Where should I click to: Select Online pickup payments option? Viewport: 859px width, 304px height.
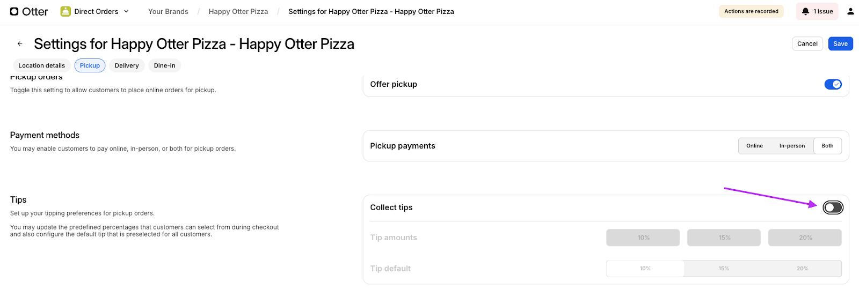pyautogui.click(x=754, y=146)
